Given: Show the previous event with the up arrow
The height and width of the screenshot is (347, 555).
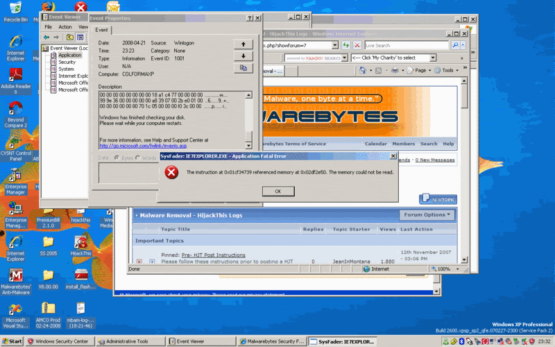Looking at the screenshot, I should tap(244, 44).
